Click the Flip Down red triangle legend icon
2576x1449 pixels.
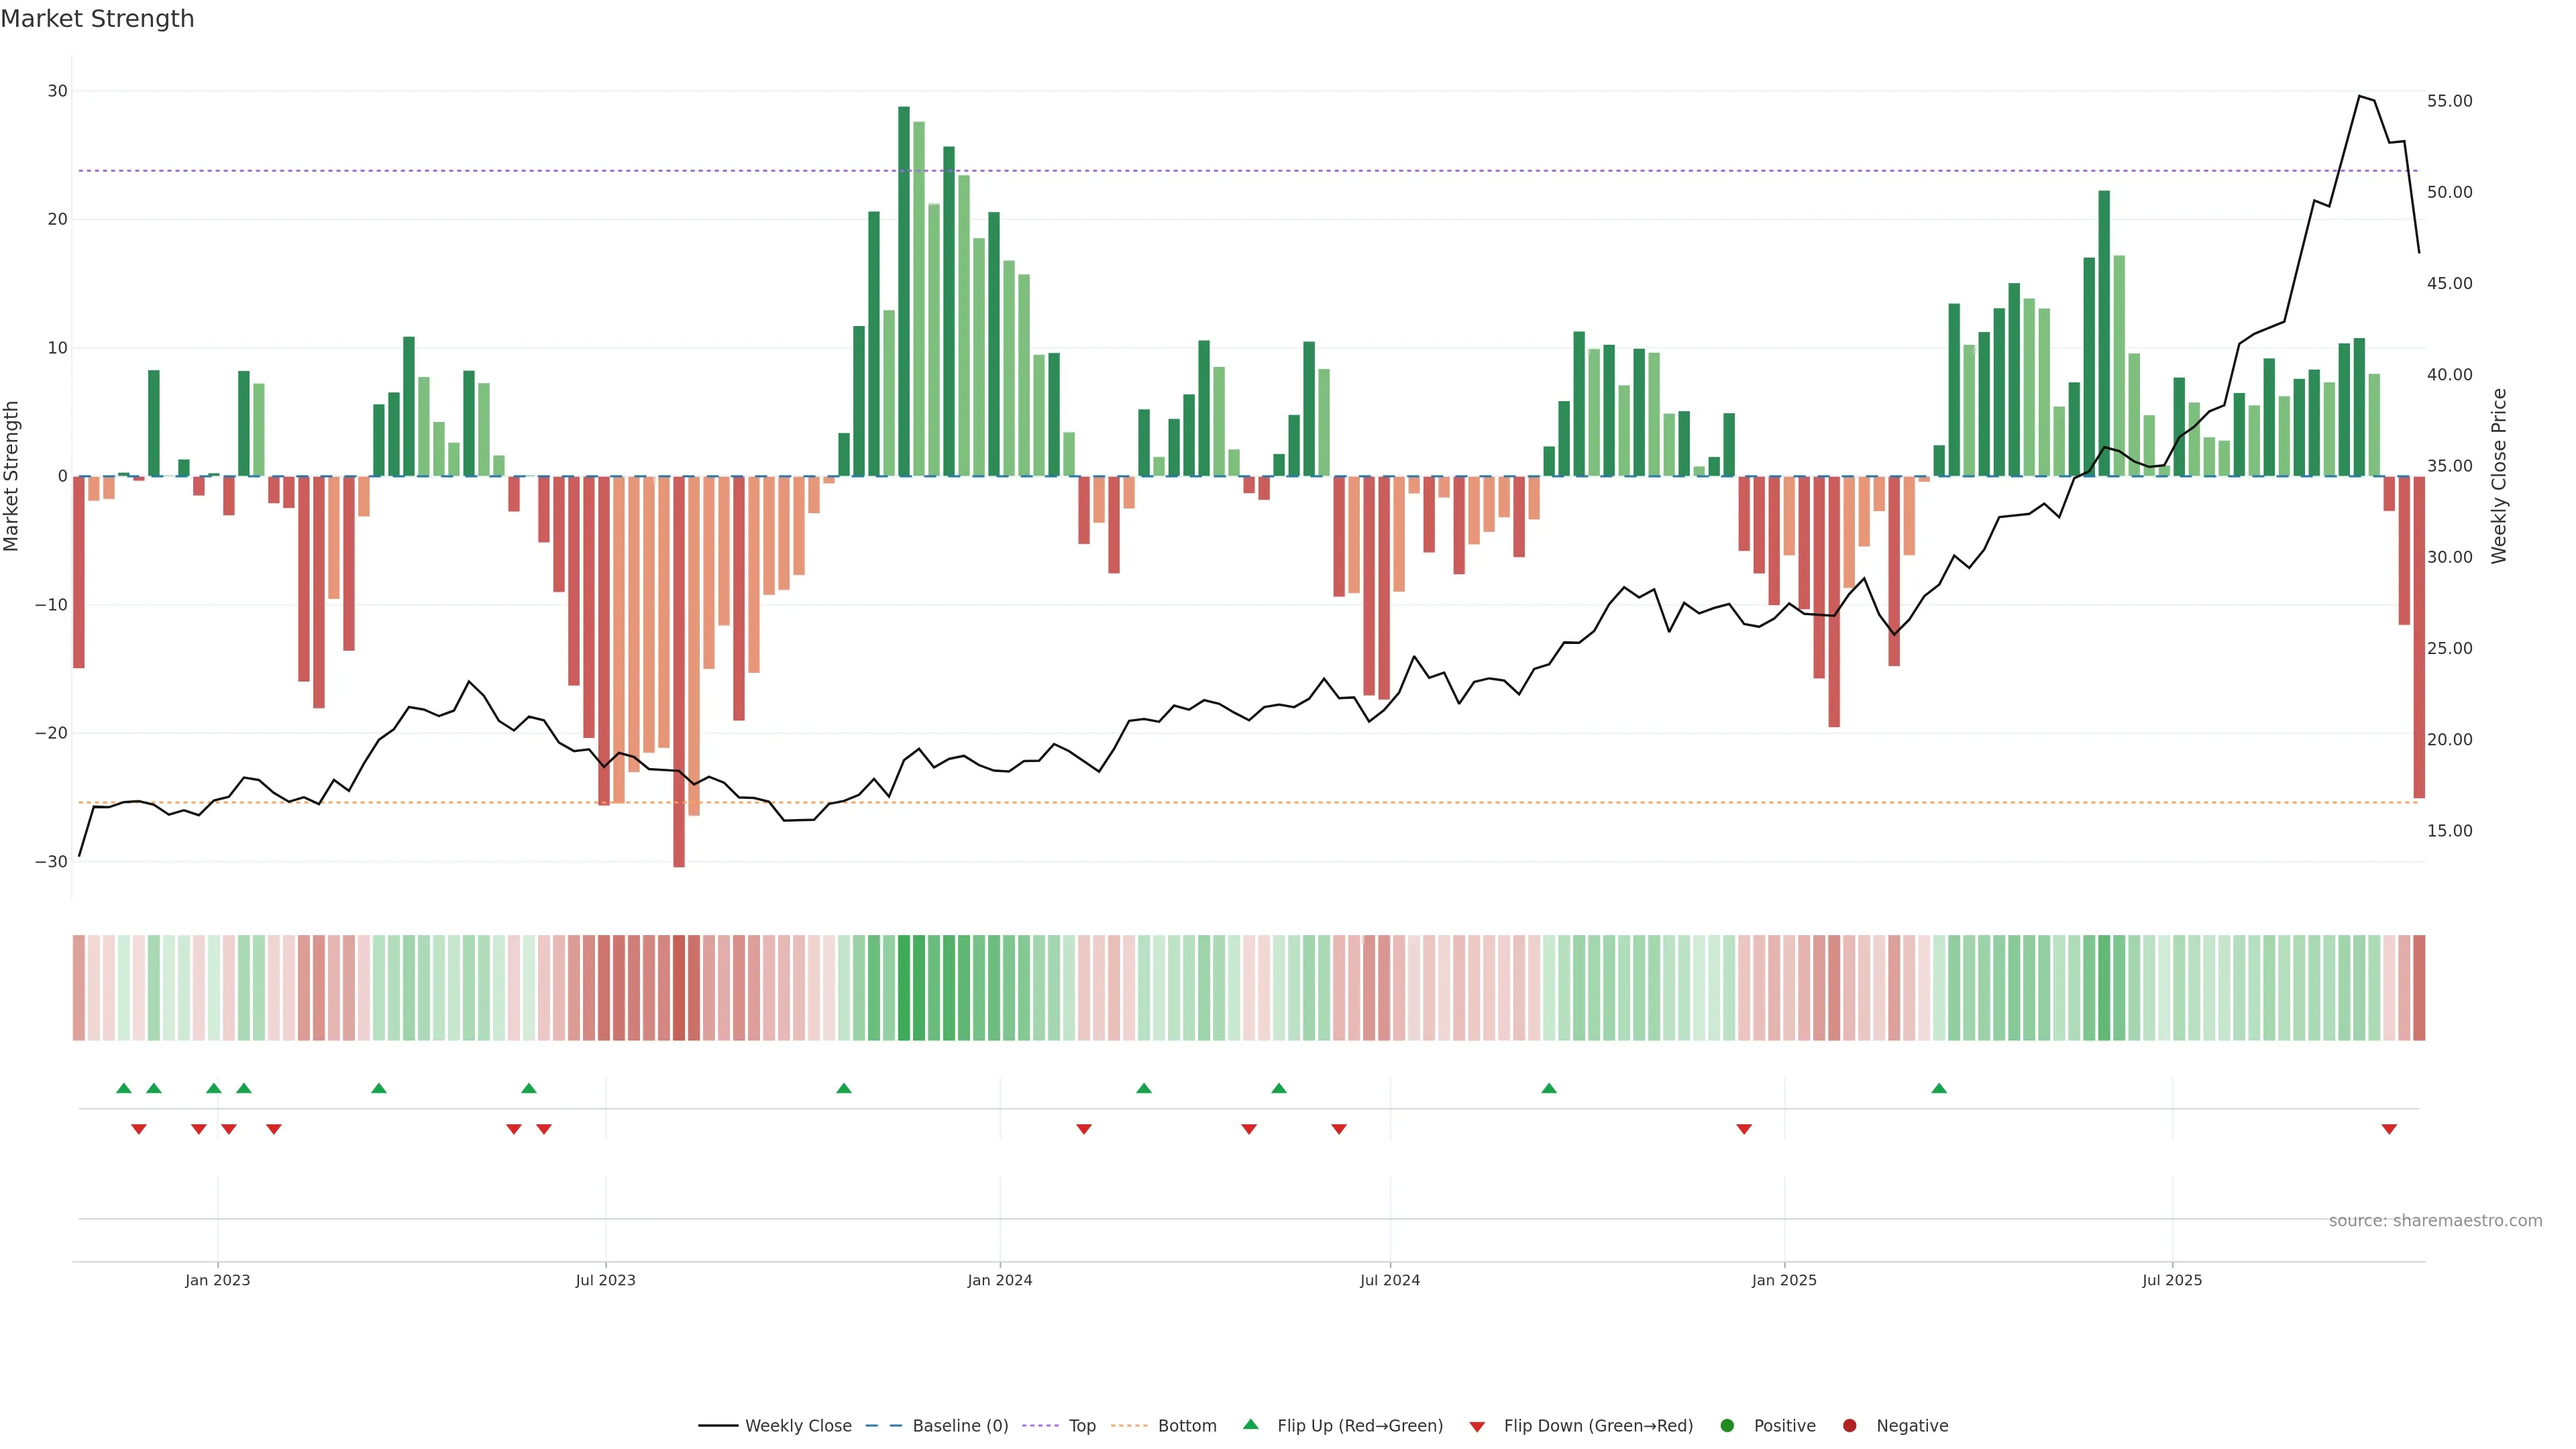(1477, 1426)
